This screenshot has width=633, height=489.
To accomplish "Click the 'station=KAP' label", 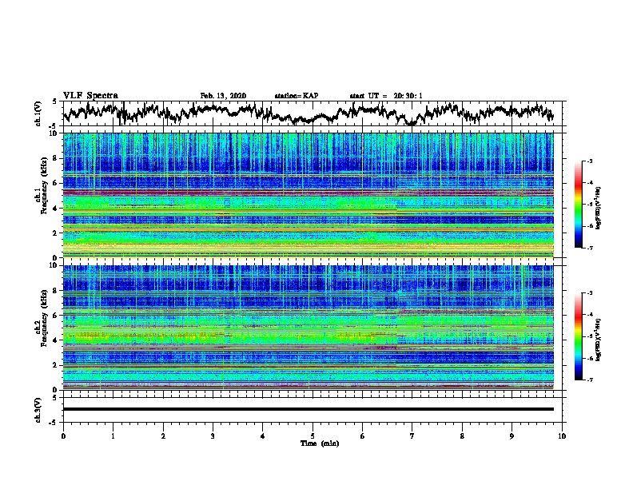I will 297,96.
